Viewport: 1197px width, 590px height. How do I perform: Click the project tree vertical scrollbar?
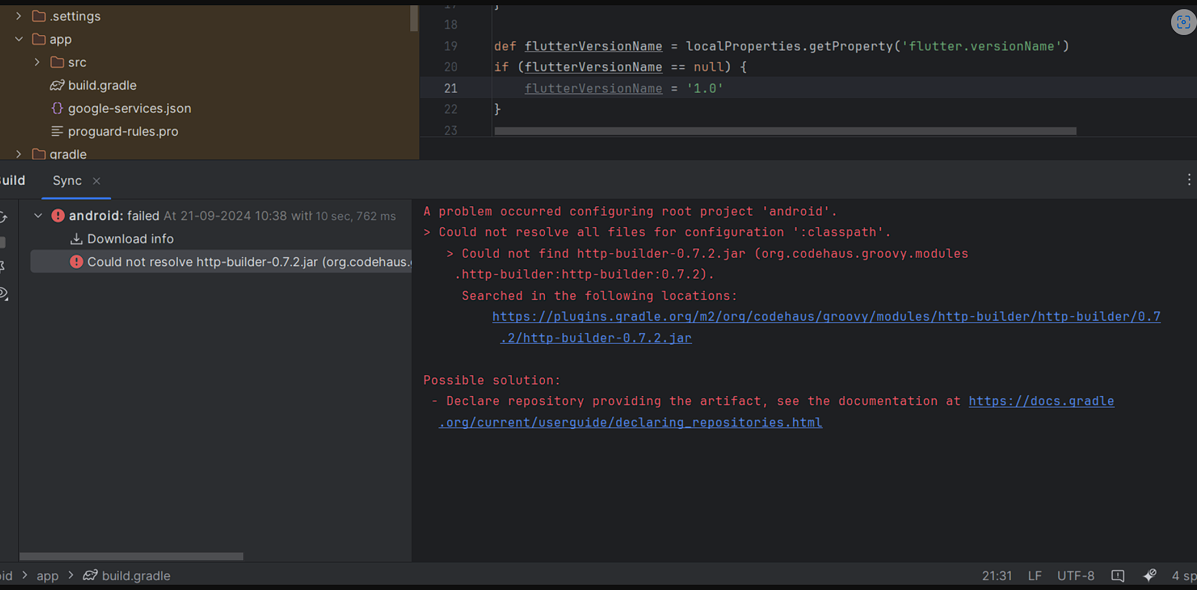(x=414, y=18)
